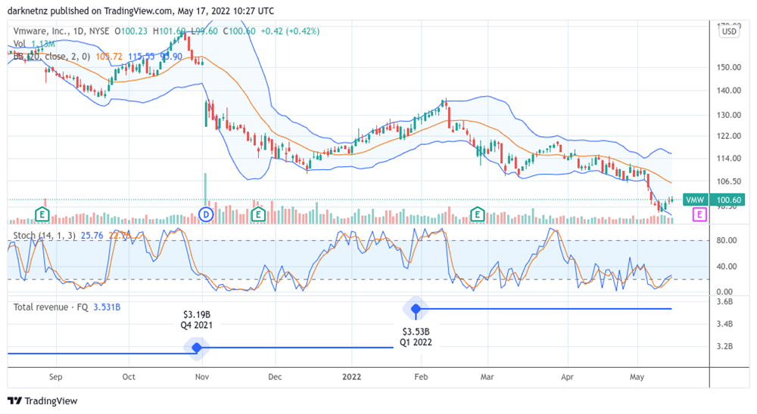The width and height of the screenshot is (757, 414).
Task: Click the VMW symbol tag on price axis
Action: 695,199
